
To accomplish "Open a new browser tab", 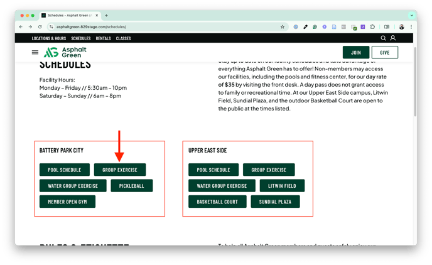I will coord(107,15).
